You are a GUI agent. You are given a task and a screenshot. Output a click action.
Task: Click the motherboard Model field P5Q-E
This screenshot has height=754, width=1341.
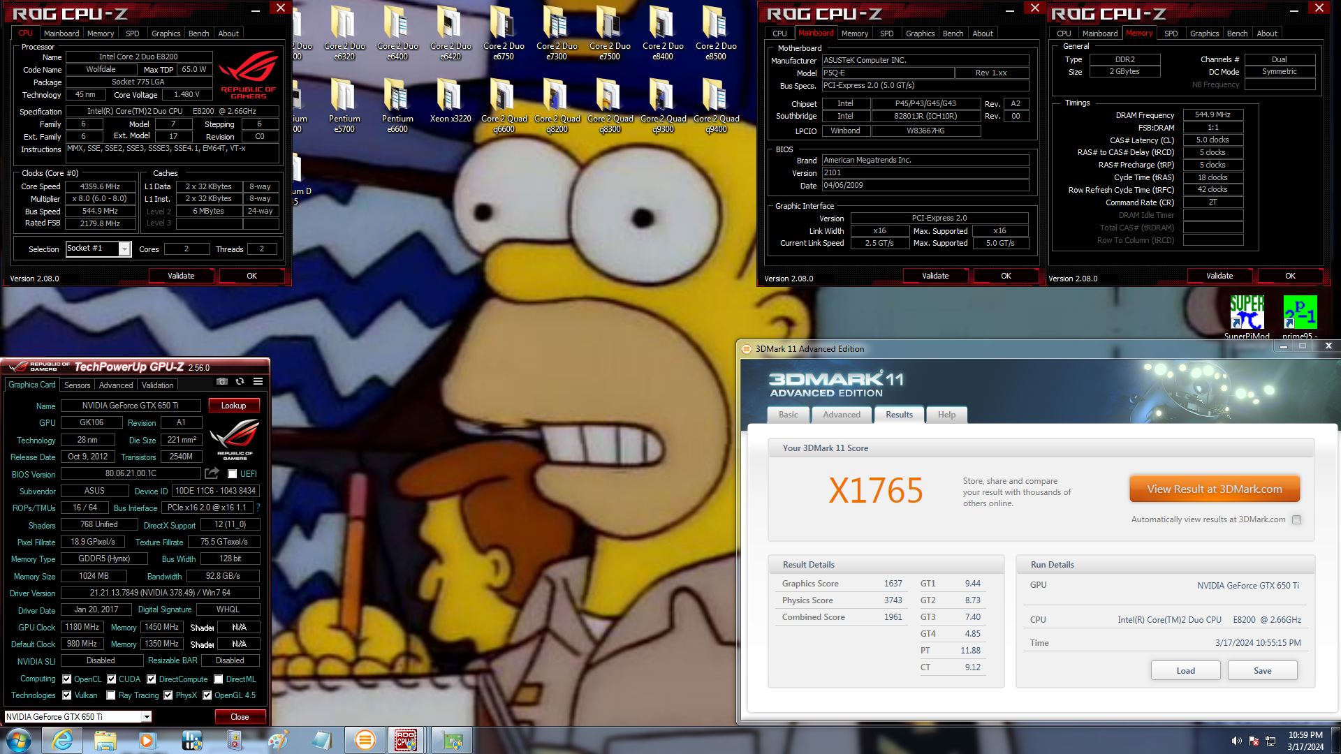(888, 73)
